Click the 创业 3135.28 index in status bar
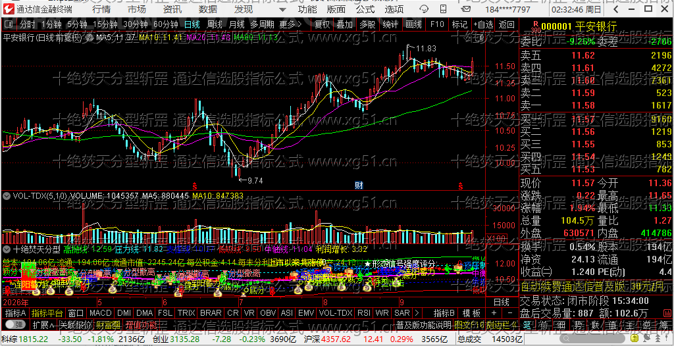 coord(178,339)
